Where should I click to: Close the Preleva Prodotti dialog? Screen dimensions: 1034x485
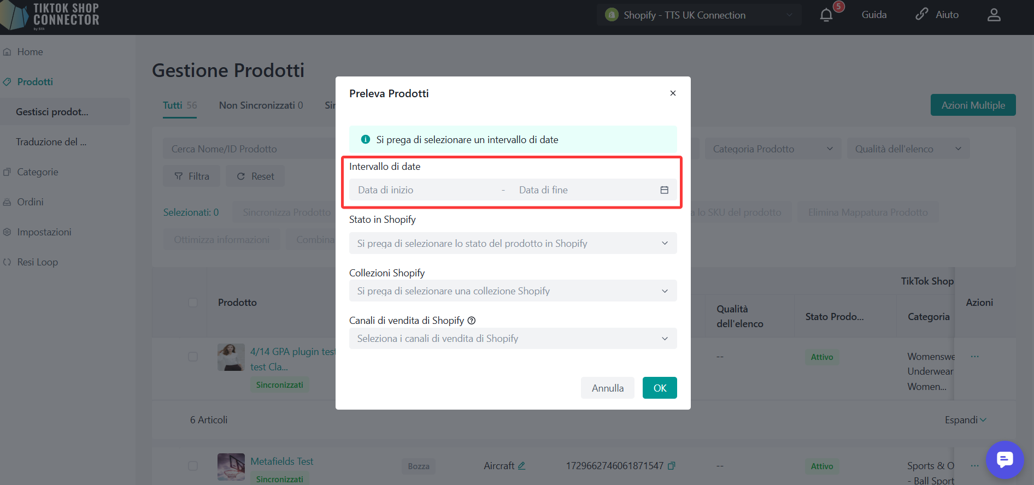click(x=673, y=93)
